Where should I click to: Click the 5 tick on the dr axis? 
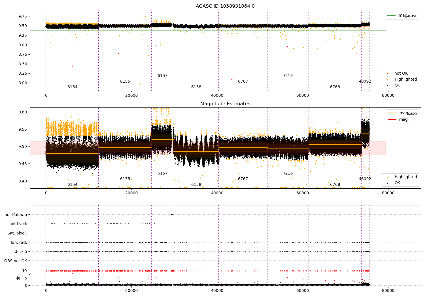click(26, 278)
